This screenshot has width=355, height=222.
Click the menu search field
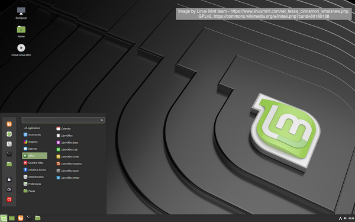tap(63, 120)
